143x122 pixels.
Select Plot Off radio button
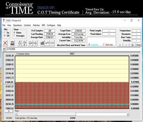[5, 36]
